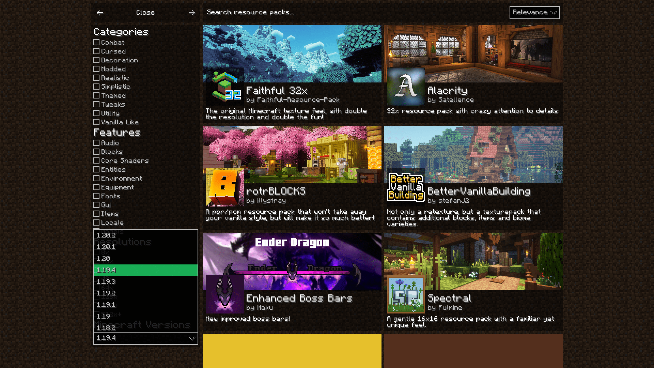Tick the Equipment feature checkbox
This screenshot has width=654, height=368.
tap(96, 187)
